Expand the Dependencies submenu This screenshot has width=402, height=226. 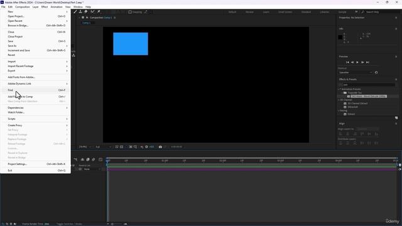coord(35,108)
